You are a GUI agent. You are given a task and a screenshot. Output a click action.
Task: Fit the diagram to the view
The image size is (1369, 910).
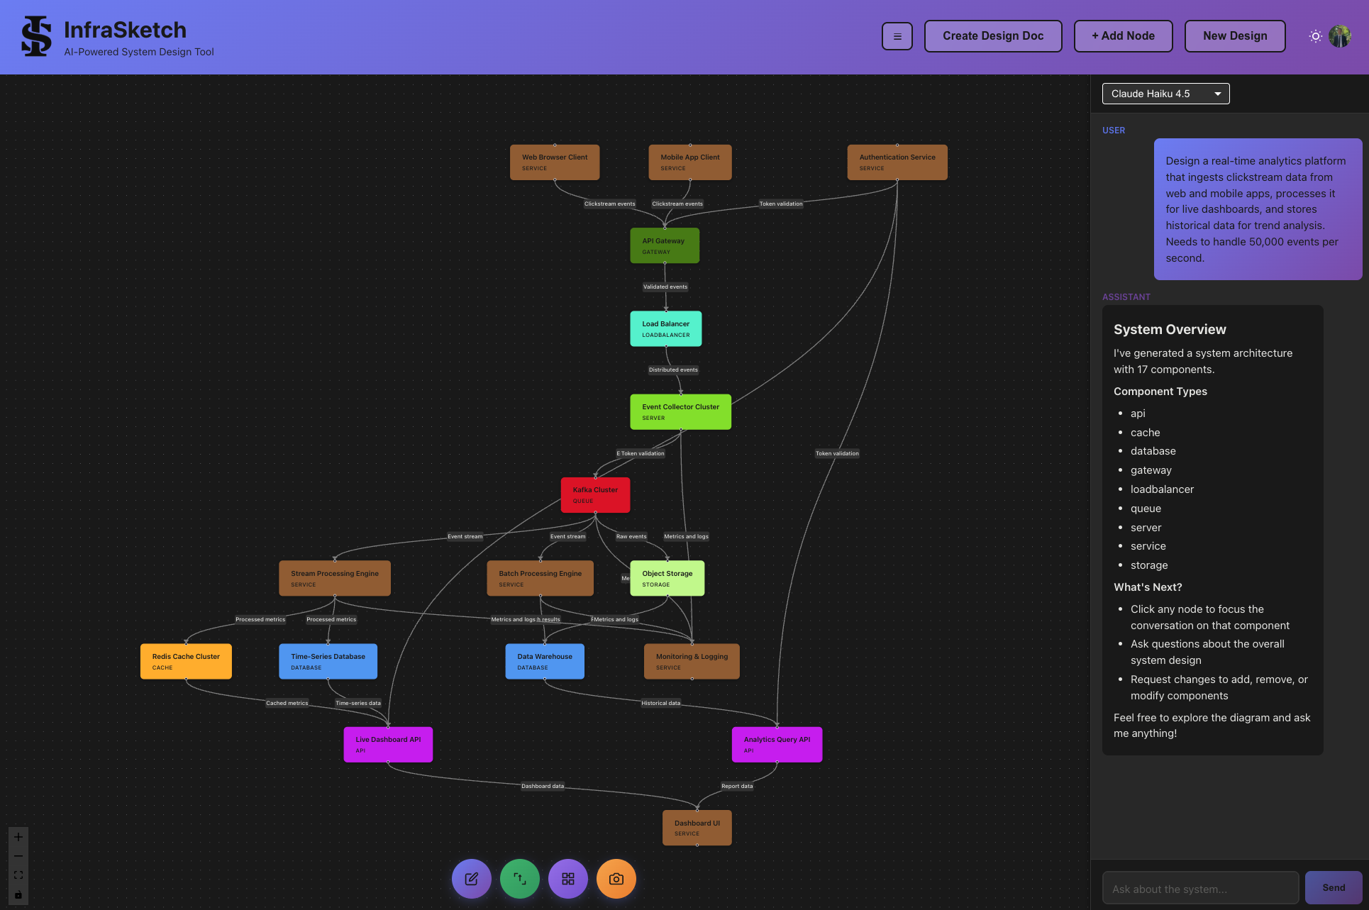point(18,875)
